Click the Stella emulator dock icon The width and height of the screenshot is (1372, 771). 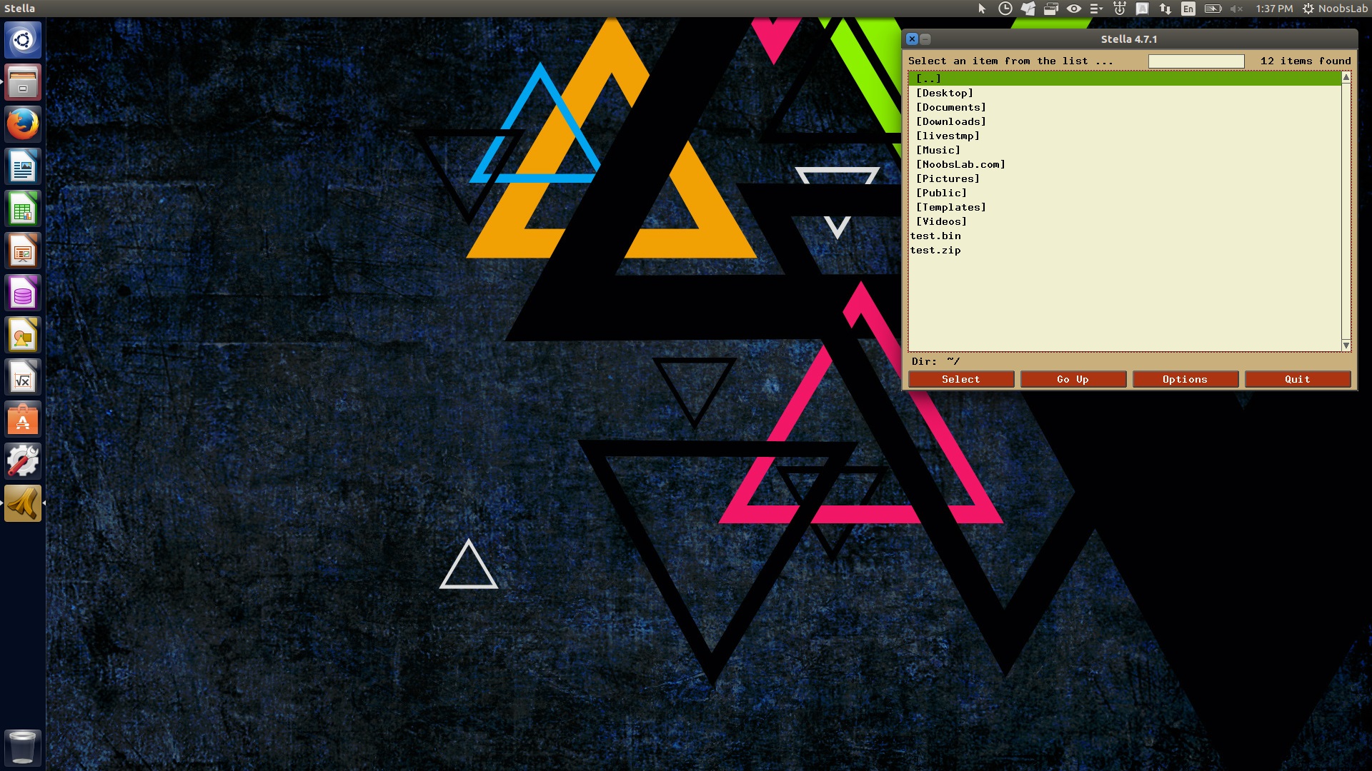[23, 504]
